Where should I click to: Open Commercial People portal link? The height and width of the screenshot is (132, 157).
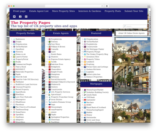(x=24, y=64)
